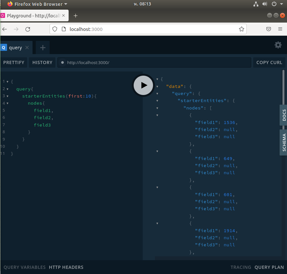Viewport: 287px width, 274px height.
Task: Open the DOCS side panel
Action: [x=284, y=115]
